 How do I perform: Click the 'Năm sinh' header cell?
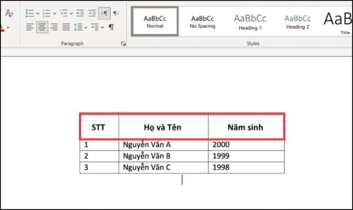point(246,127)
